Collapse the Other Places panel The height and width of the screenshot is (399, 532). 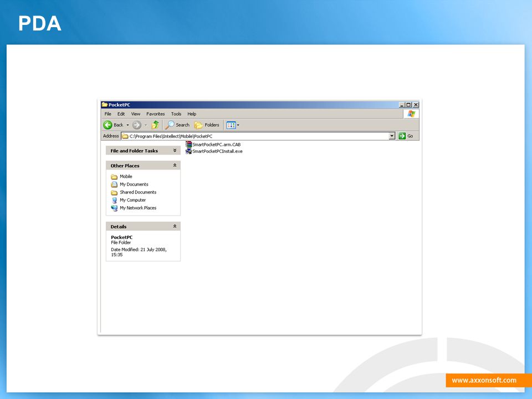175,165
